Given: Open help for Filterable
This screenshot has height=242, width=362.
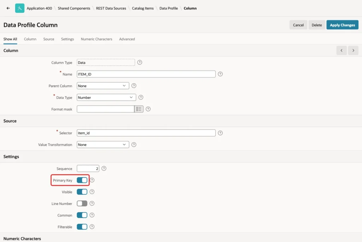Looking at the screenshot, I should point(92,227).
